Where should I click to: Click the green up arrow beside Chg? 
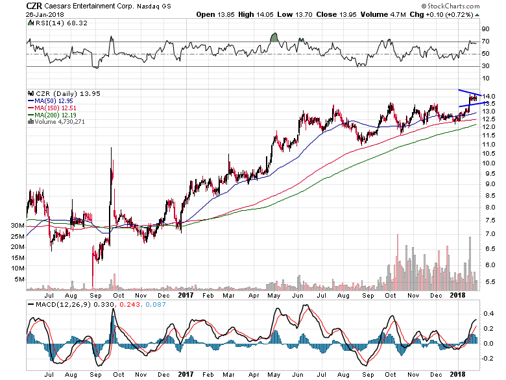pyautogui.click(x=477, y=14)
